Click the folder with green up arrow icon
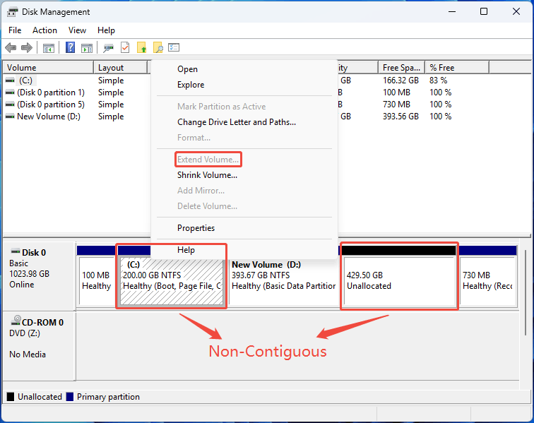The image size is (534, 423). 142,48
